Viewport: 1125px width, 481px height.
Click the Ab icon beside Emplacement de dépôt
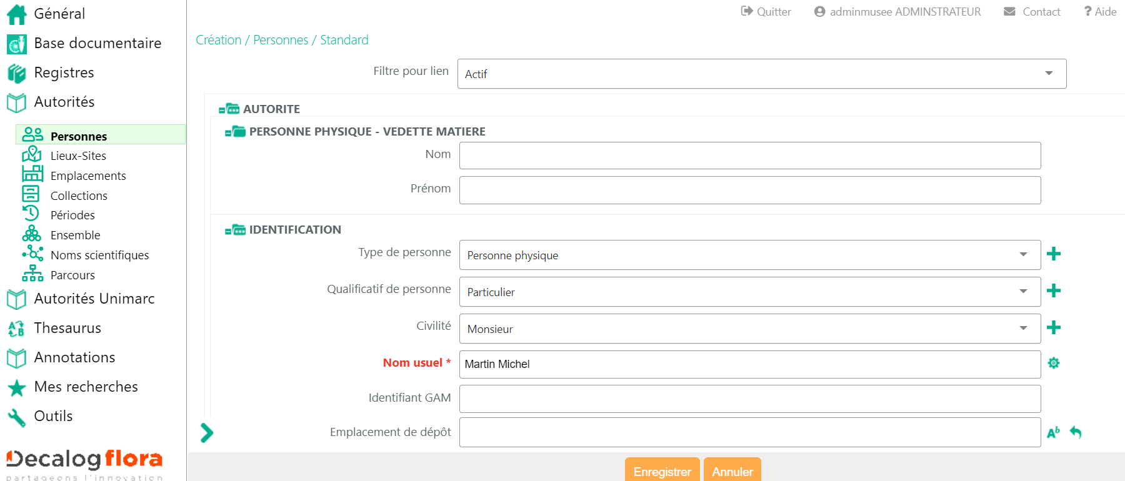click(1053, 432)
